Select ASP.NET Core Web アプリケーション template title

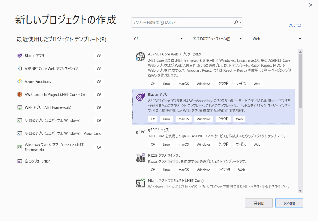tap(175, 54)
